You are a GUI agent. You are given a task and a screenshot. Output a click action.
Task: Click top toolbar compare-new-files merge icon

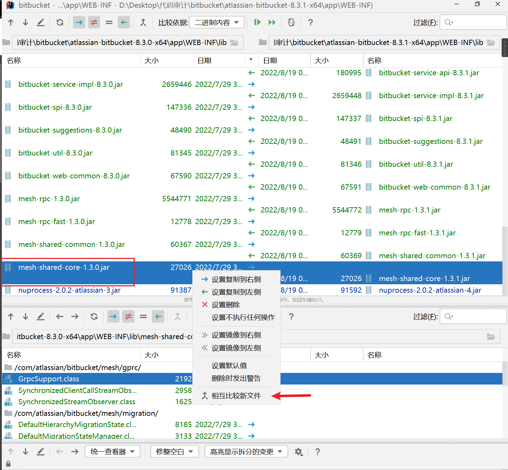143,23
